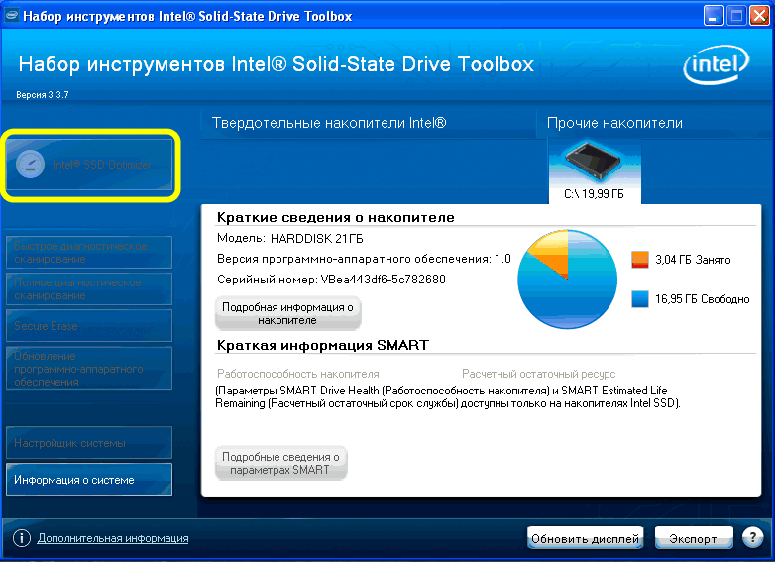The width and height of the screenshot is (775, 562).
Task: Click Обновить дисплей button
Action: pyautogui.click(x=585, y=538)
